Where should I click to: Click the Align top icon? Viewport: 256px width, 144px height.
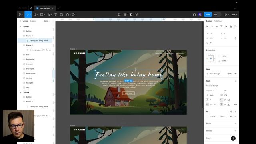(x=221, y=26)
